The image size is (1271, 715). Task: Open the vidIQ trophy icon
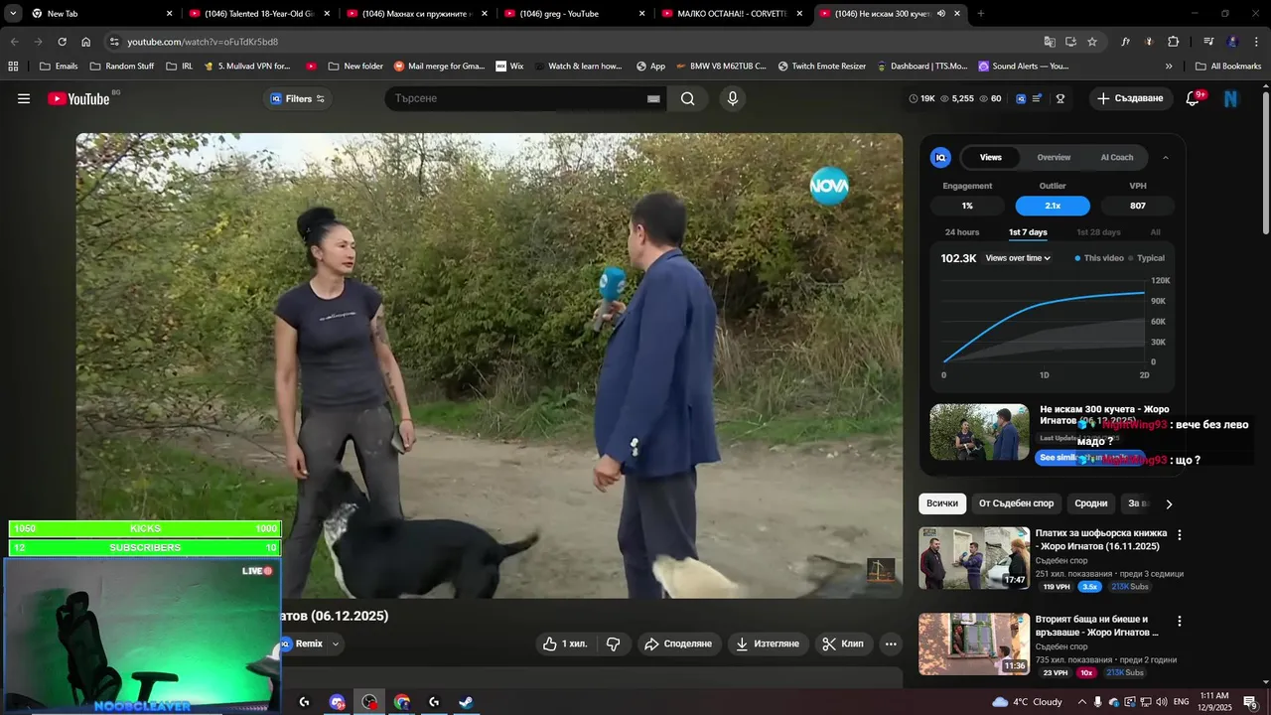pos(1060,98)
